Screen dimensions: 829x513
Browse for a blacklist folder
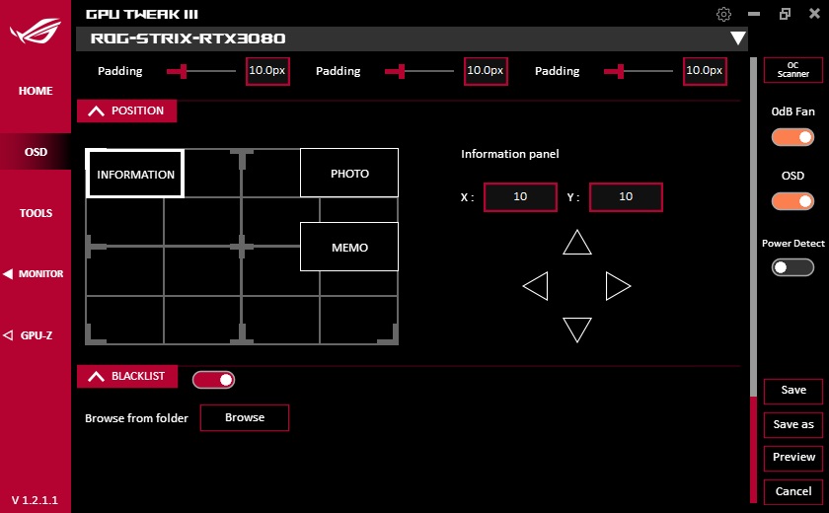tap(245, 418)
